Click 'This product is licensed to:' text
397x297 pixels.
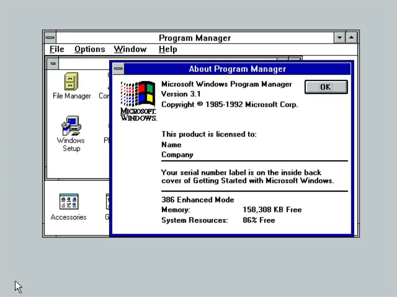pos(209,134)
